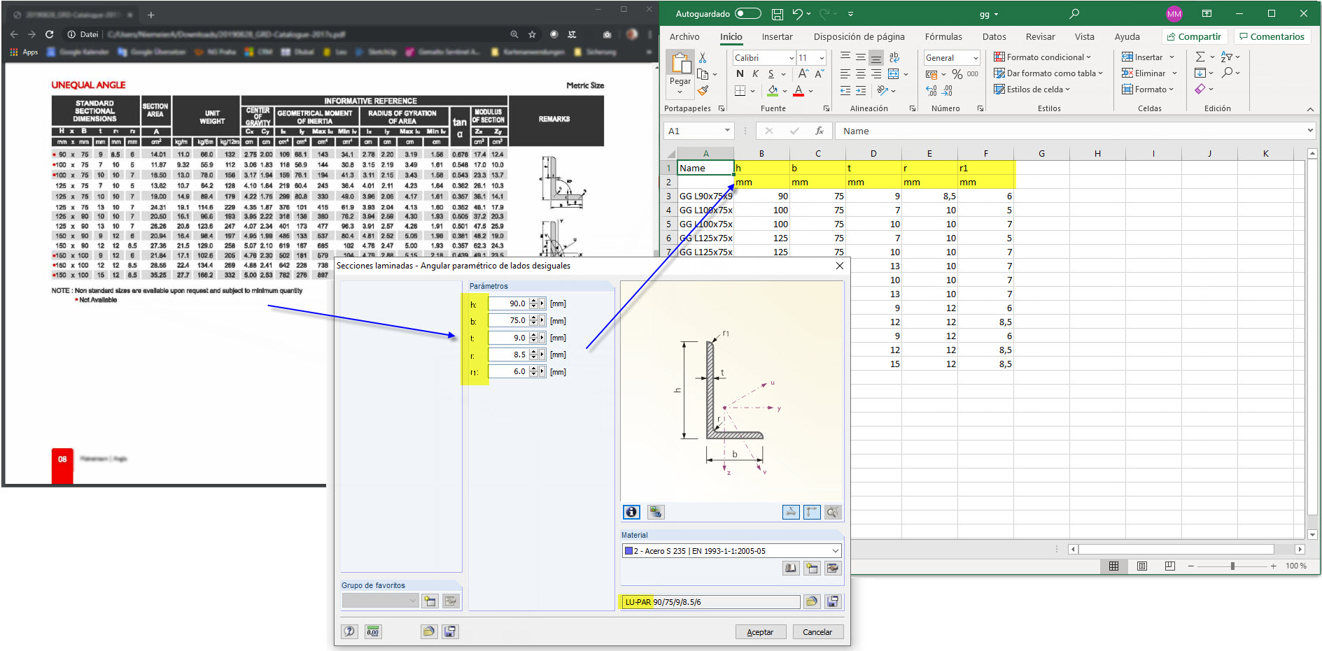
Task: Switch to the Insertar ribbon tab
Action: 777,37
